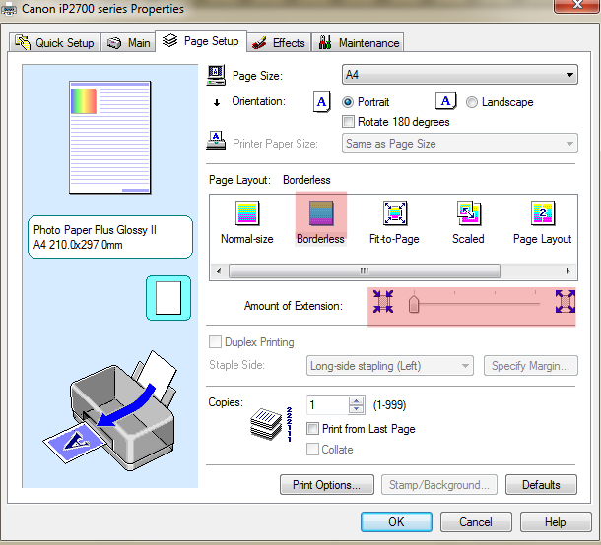Click the blank paper preview icon

[x=168, y=298]
